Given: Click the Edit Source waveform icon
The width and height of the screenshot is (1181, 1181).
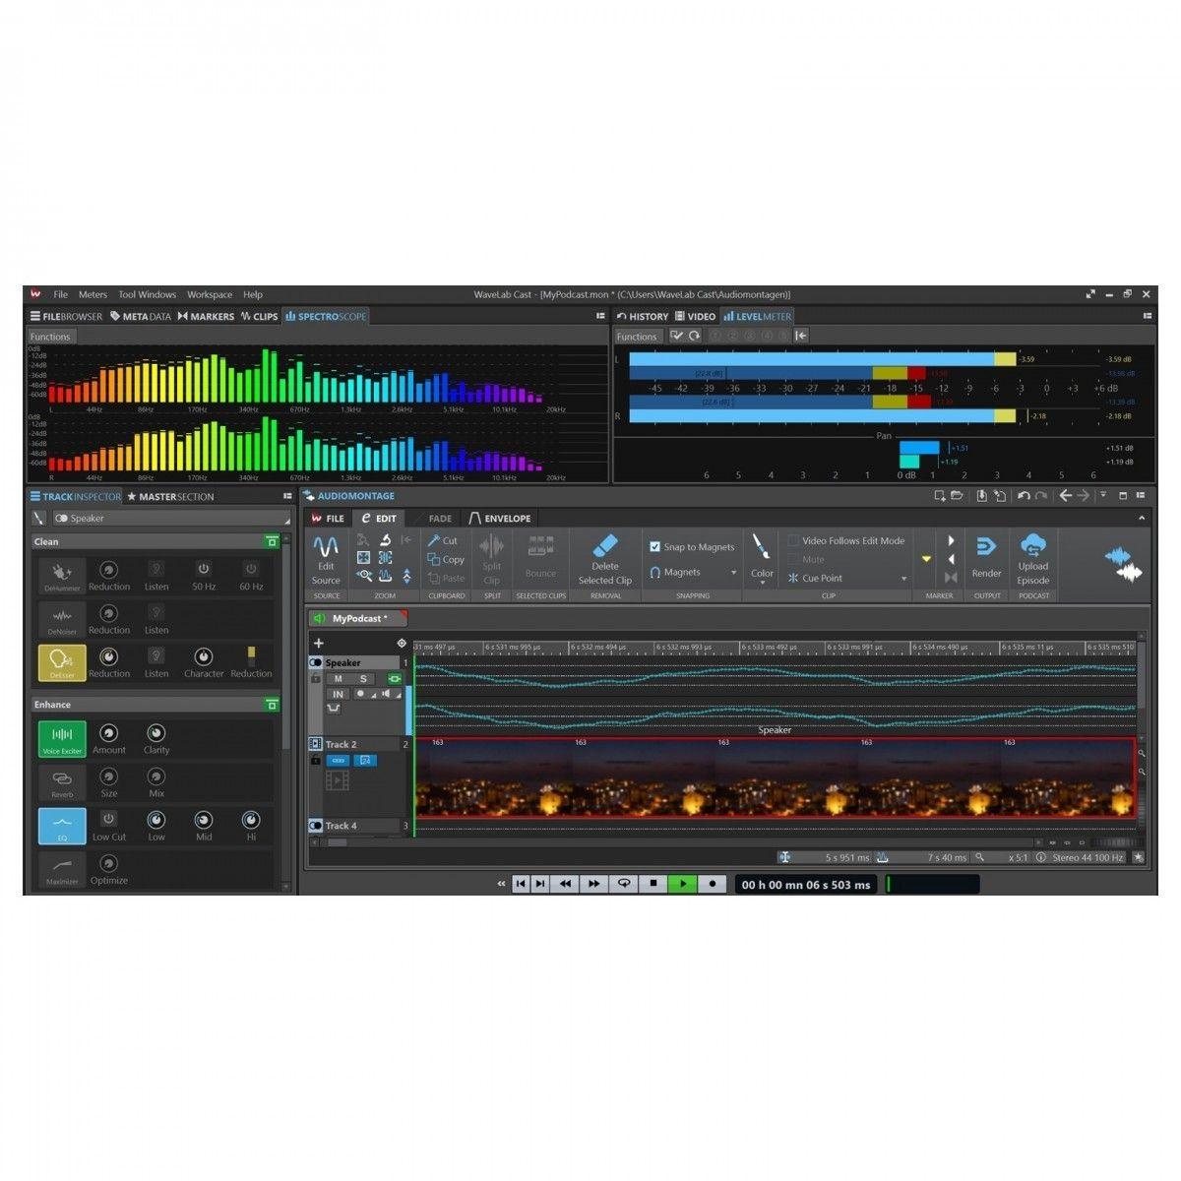Looking at the screenshot, I should click(x=326, y=545).
